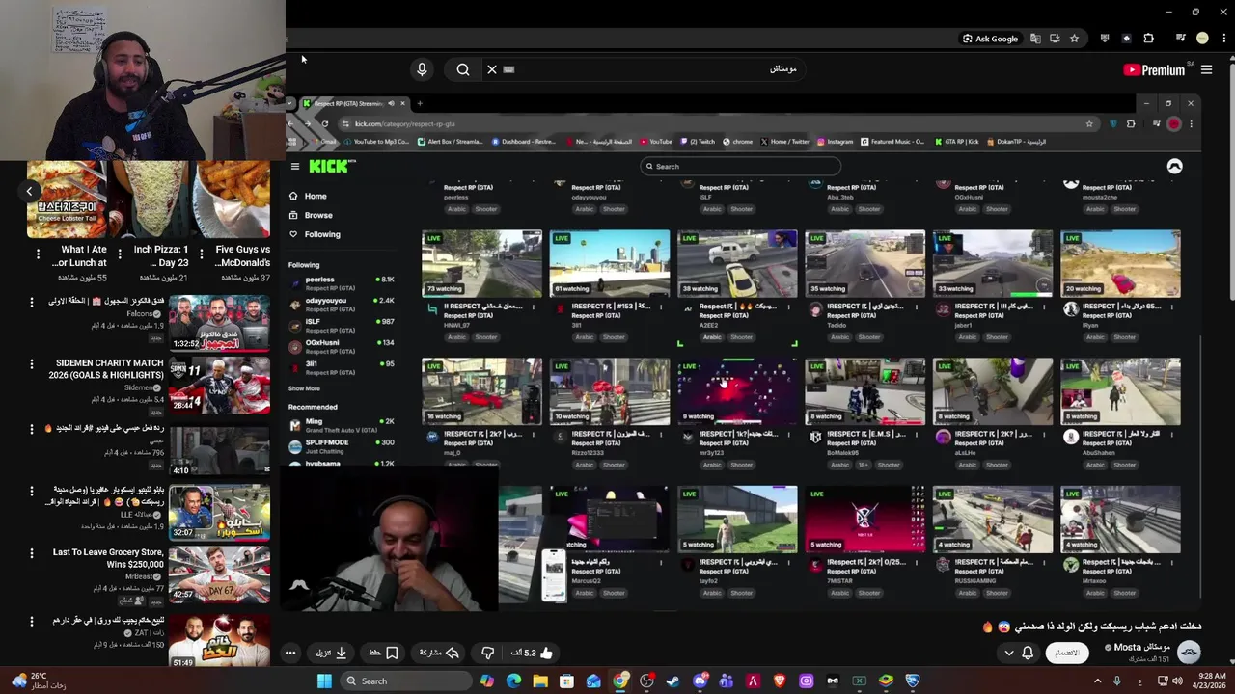The height and width of the screenshot is (694, 1235).
Task: Click the YouTube search magnifier button
Action: [x=463, y=69]
